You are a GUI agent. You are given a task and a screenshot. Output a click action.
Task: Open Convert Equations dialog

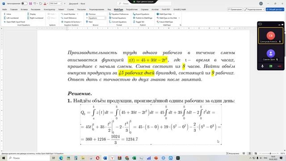pyautogui.click(x=118, y=22)
